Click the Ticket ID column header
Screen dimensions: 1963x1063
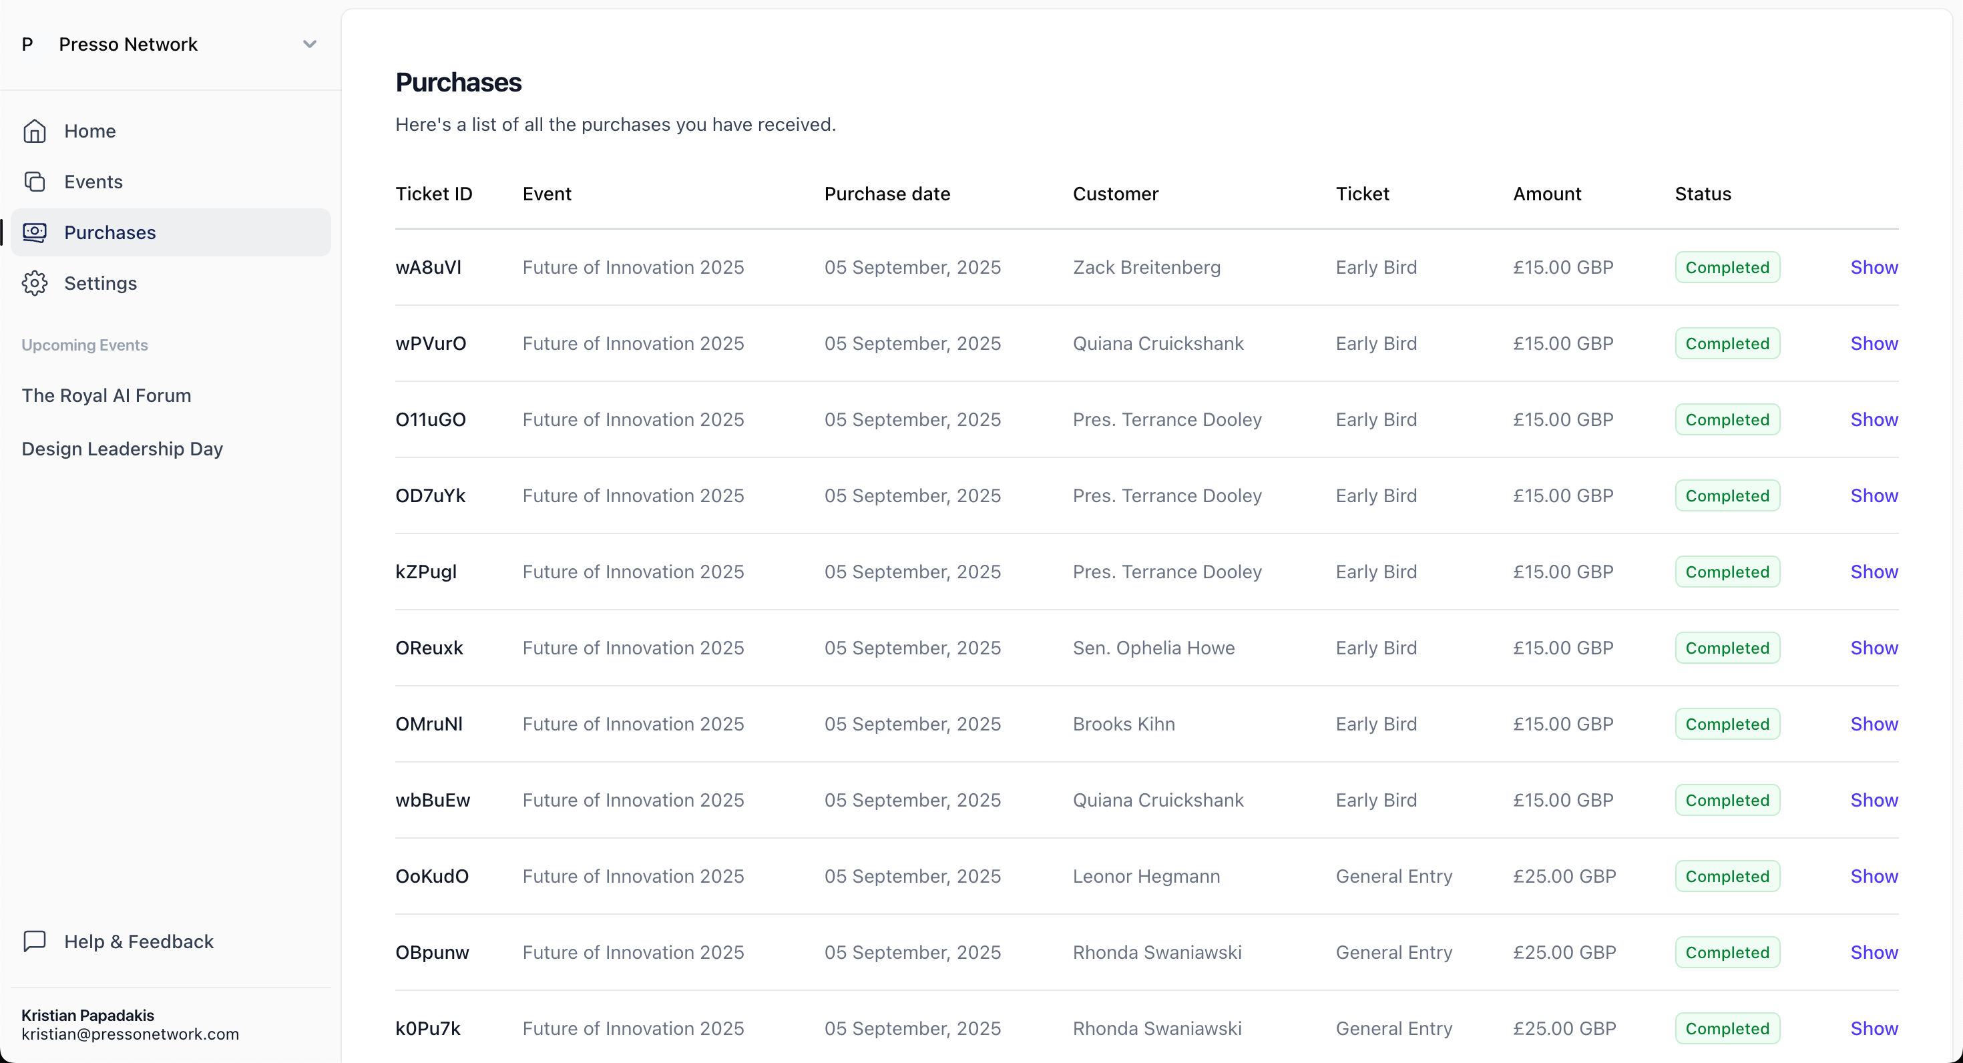[433, 194]
